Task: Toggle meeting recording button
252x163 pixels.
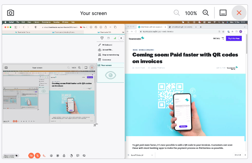Action: click(x=58, y=156)
